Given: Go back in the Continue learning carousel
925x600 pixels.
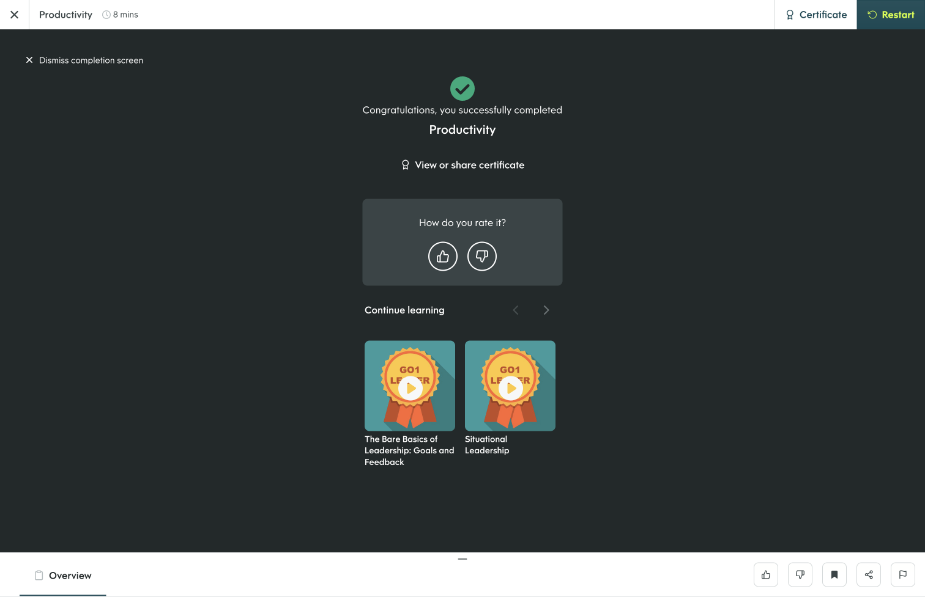Looking at the screenshot, I should [x=515, y=310].
